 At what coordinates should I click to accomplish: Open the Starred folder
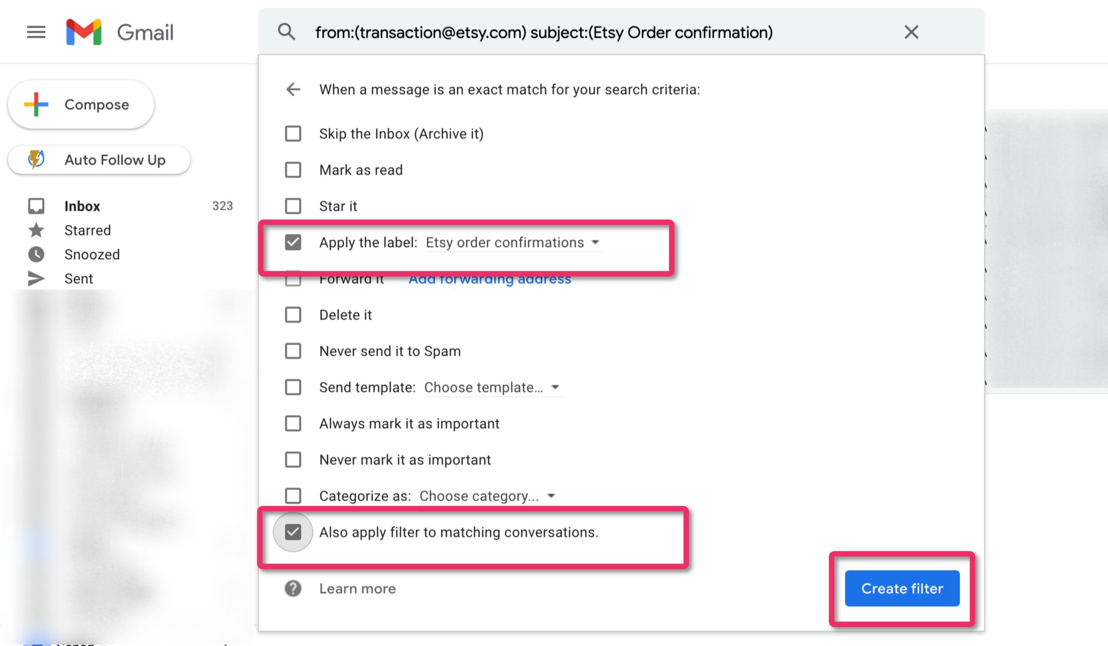point(88,230)
